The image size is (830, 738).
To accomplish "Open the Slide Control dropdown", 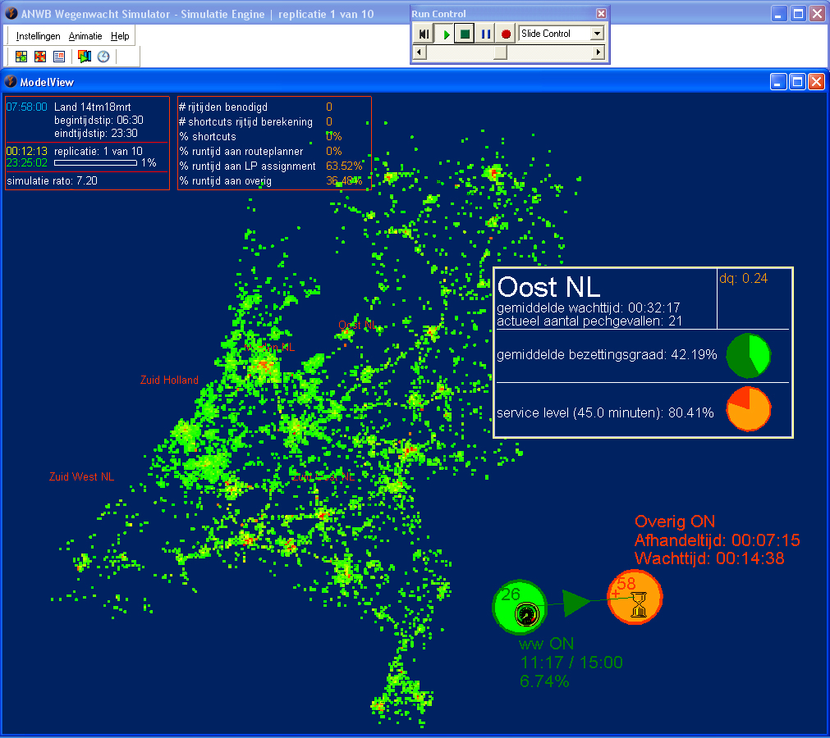I will coord(597,34).
